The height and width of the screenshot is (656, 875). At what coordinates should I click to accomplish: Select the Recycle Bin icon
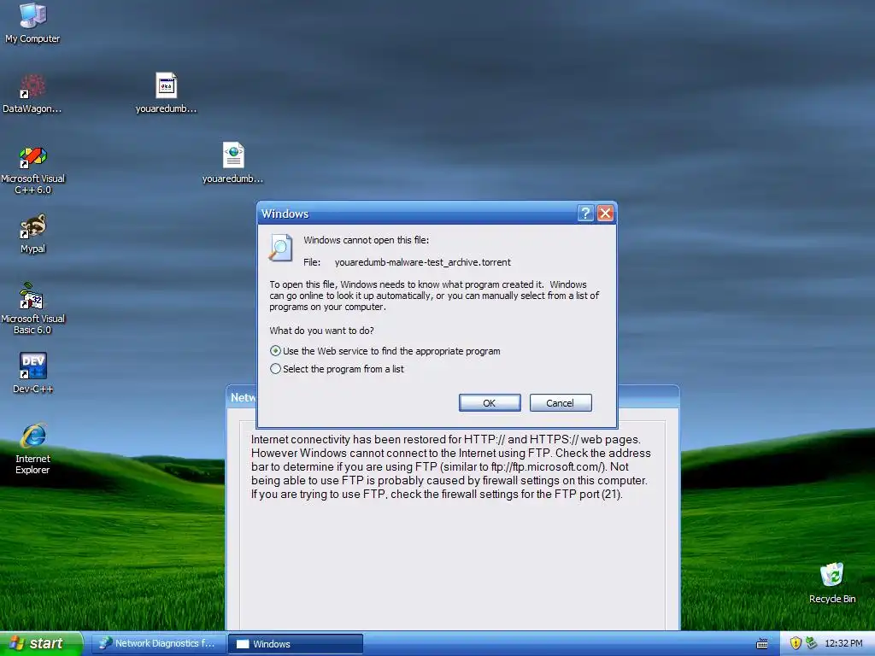(832, 583)
